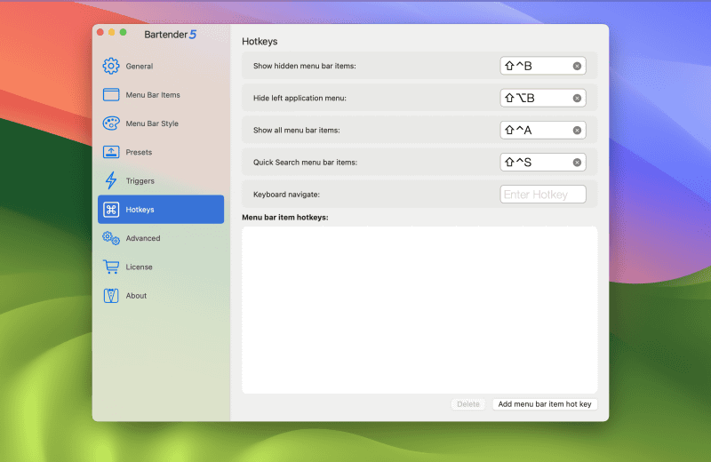Open the Menu Bar Style palette icon
The height and width of the screenshot is (462, 711).
[x=111, y=123]
